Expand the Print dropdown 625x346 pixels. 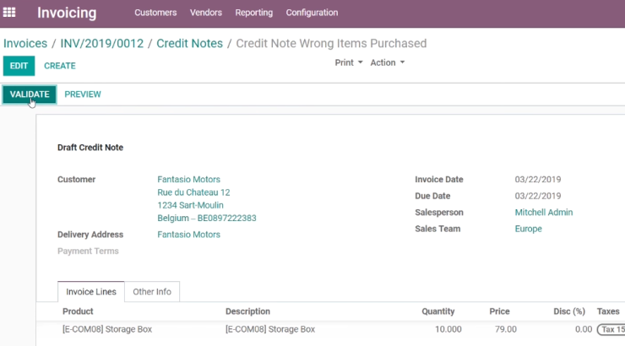tap(349, 62)
